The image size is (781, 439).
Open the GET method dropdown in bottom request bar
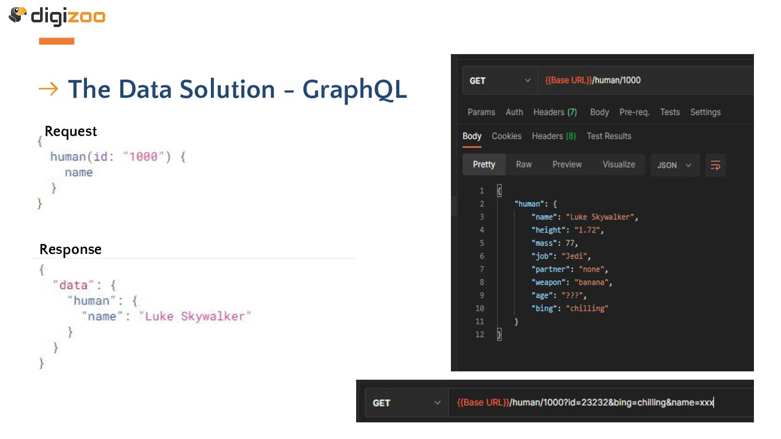pos(407,403)
